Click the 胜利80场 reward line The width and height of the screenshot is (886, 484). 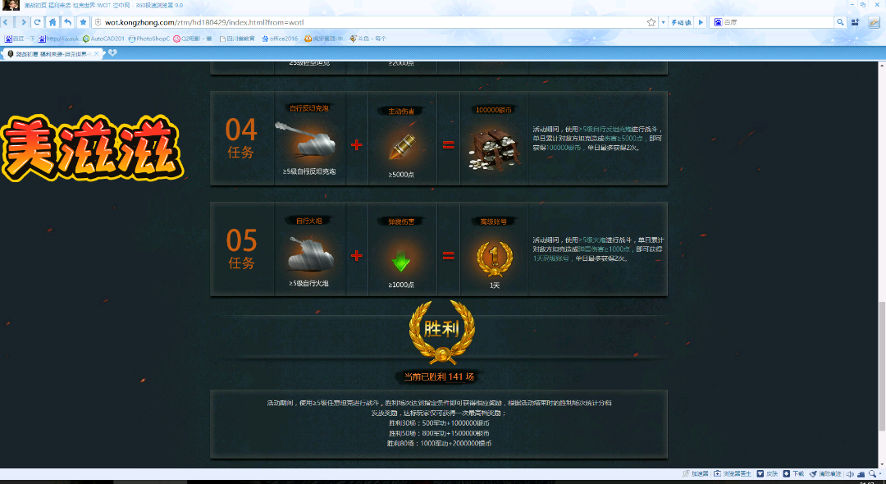pos(439,443)
